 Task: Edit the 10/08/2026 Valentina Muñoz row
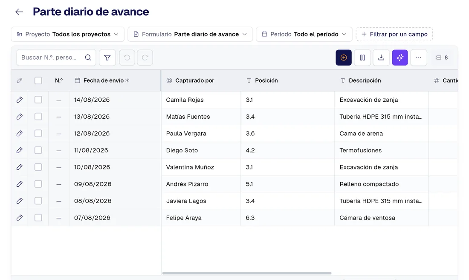point(20,167)
